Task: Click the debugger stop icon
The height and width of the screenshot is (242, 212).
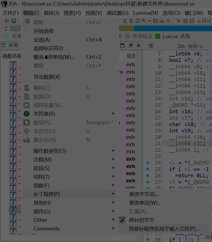Action: click(x=192, y=21)
